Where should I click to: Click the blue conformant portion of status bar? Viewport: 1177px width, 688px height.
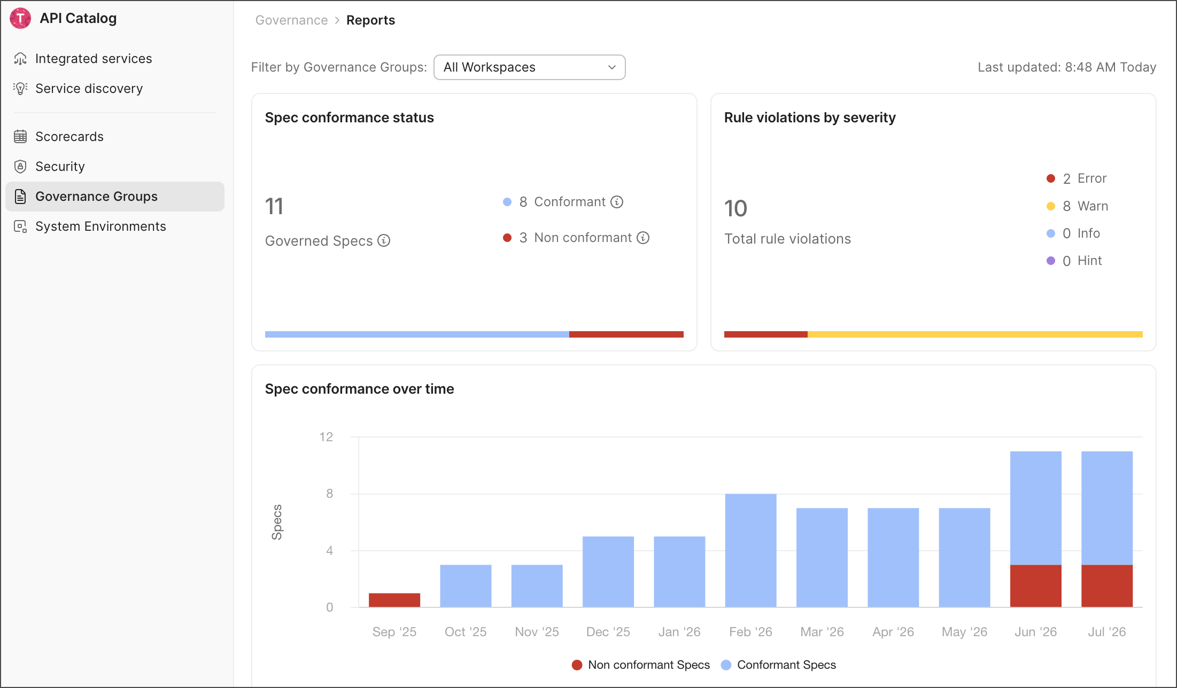[417, 334]
